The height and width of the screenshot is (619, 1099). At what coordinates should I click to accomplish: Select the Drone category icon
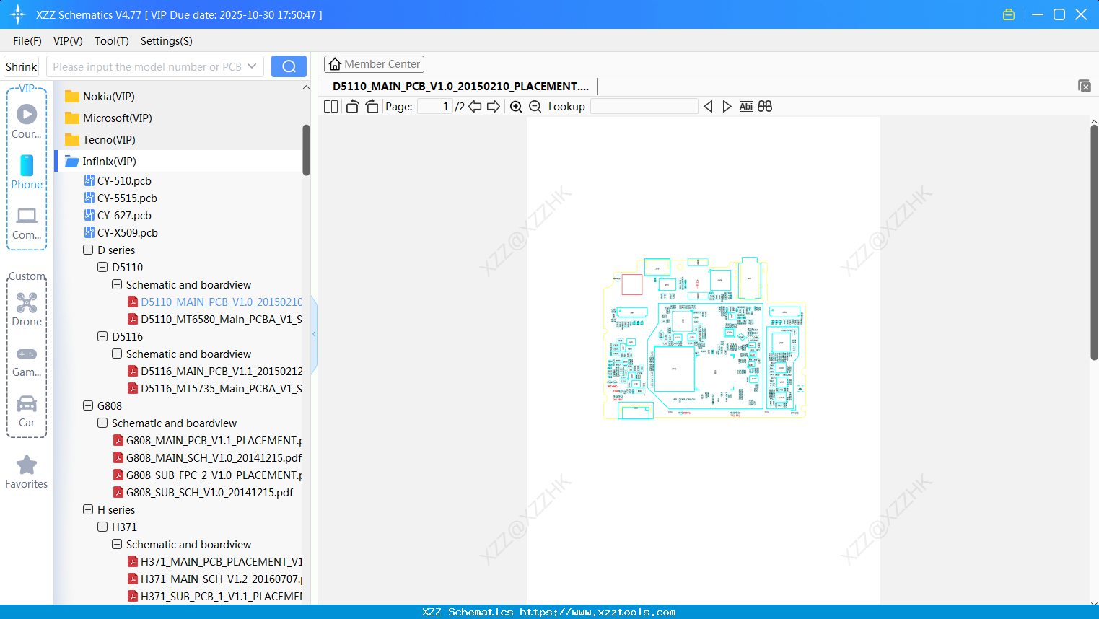click(x=27, y=303)
